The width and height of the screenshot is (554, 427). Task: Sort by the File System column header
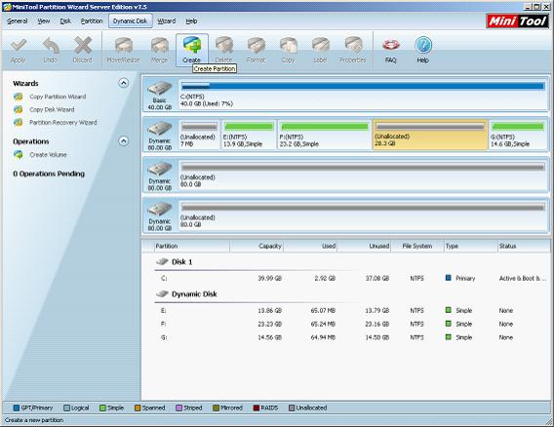tap(417, 247)
